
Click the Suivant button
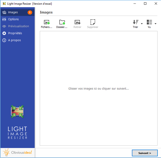click(x=145, y=153)
